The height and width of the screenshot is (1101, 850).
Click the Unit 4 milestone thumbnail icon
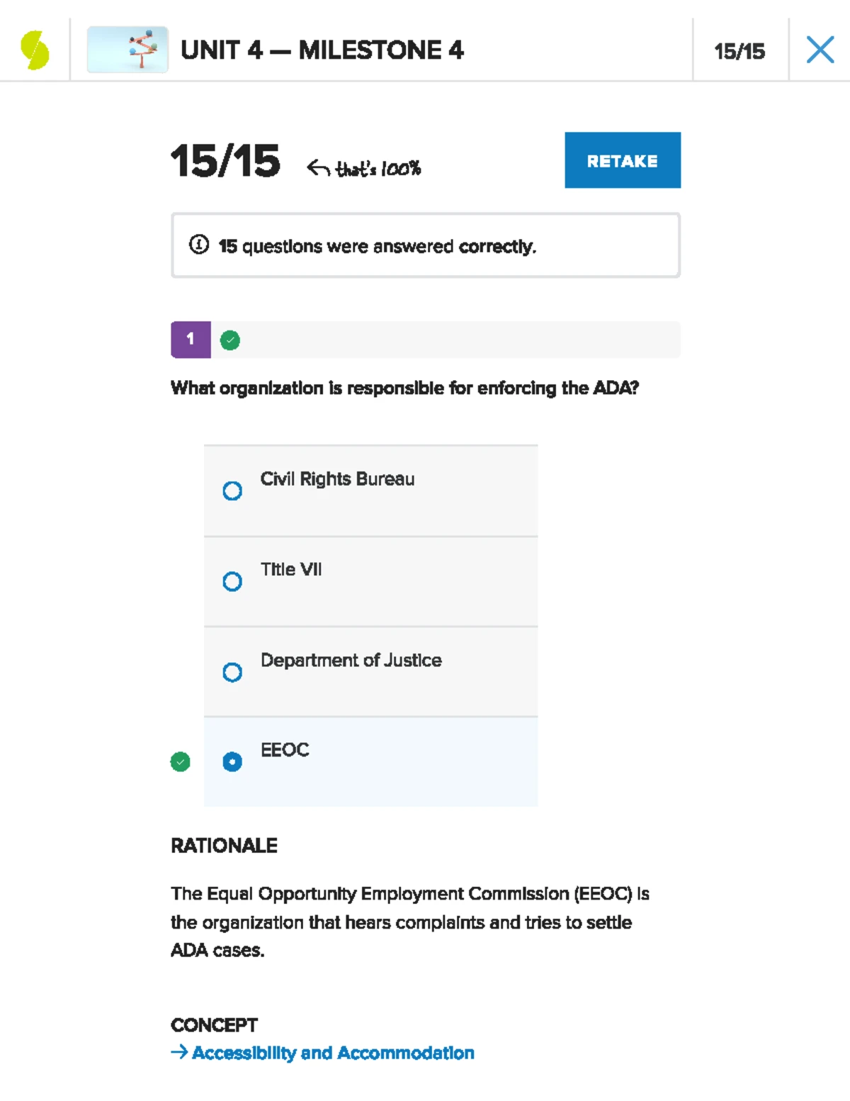tap(127, 50)
